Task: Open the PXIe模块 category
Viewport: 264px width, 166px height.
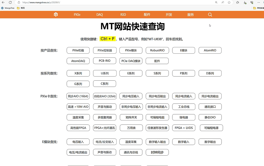Action: [x=131, y=50]
